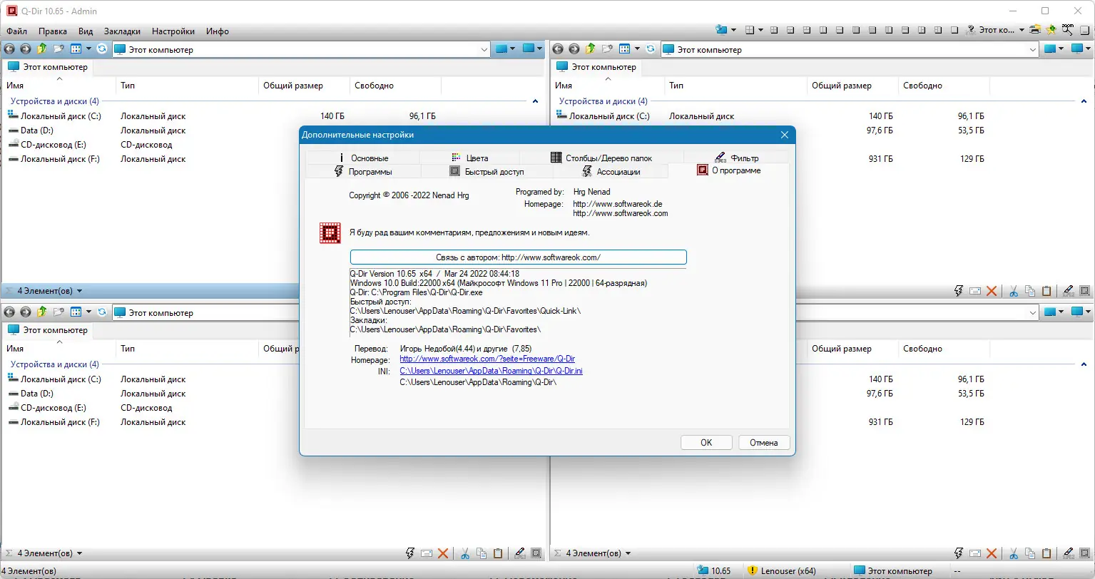This screenshot has height=579, width=1095.
Task: Select the single-pane layout icon
Action: [x=954, y=30]
